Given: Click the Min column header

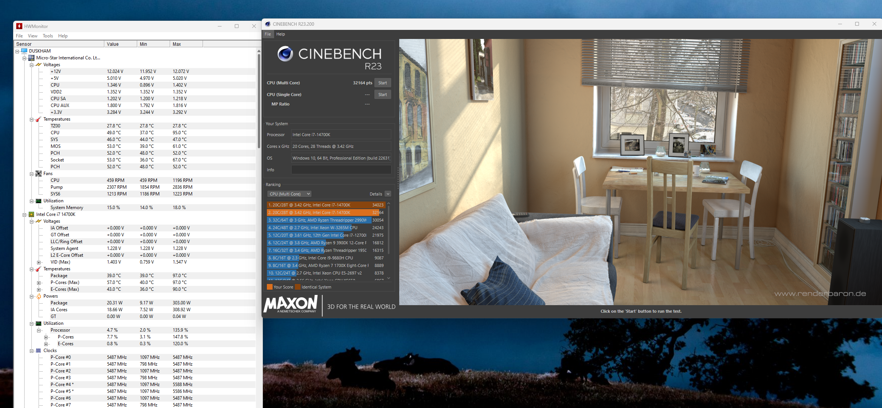Looking at the screenshot, I should [153, 44].
